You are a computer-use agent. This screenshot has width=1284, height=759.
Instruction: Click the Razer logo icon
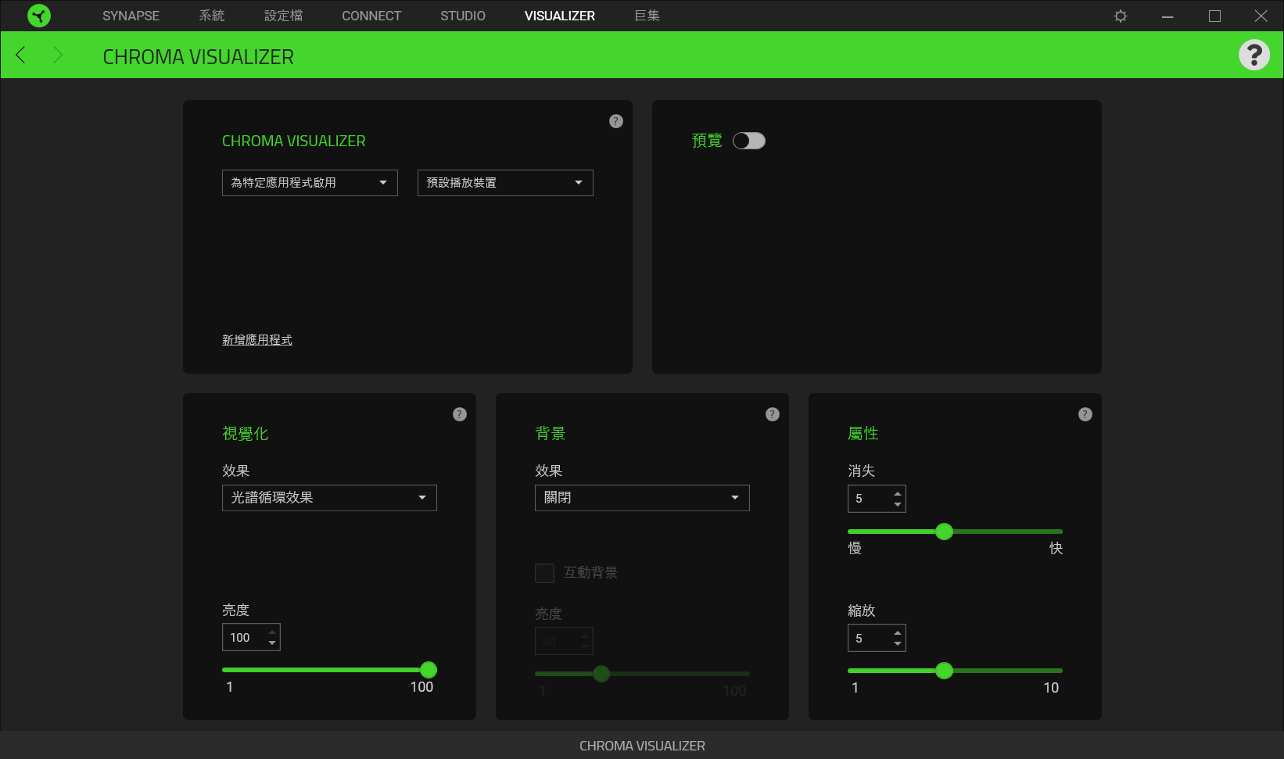38,16
